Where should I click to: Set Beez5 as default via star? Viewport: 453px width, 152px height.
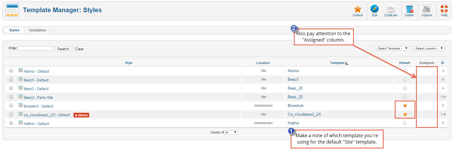405,79
